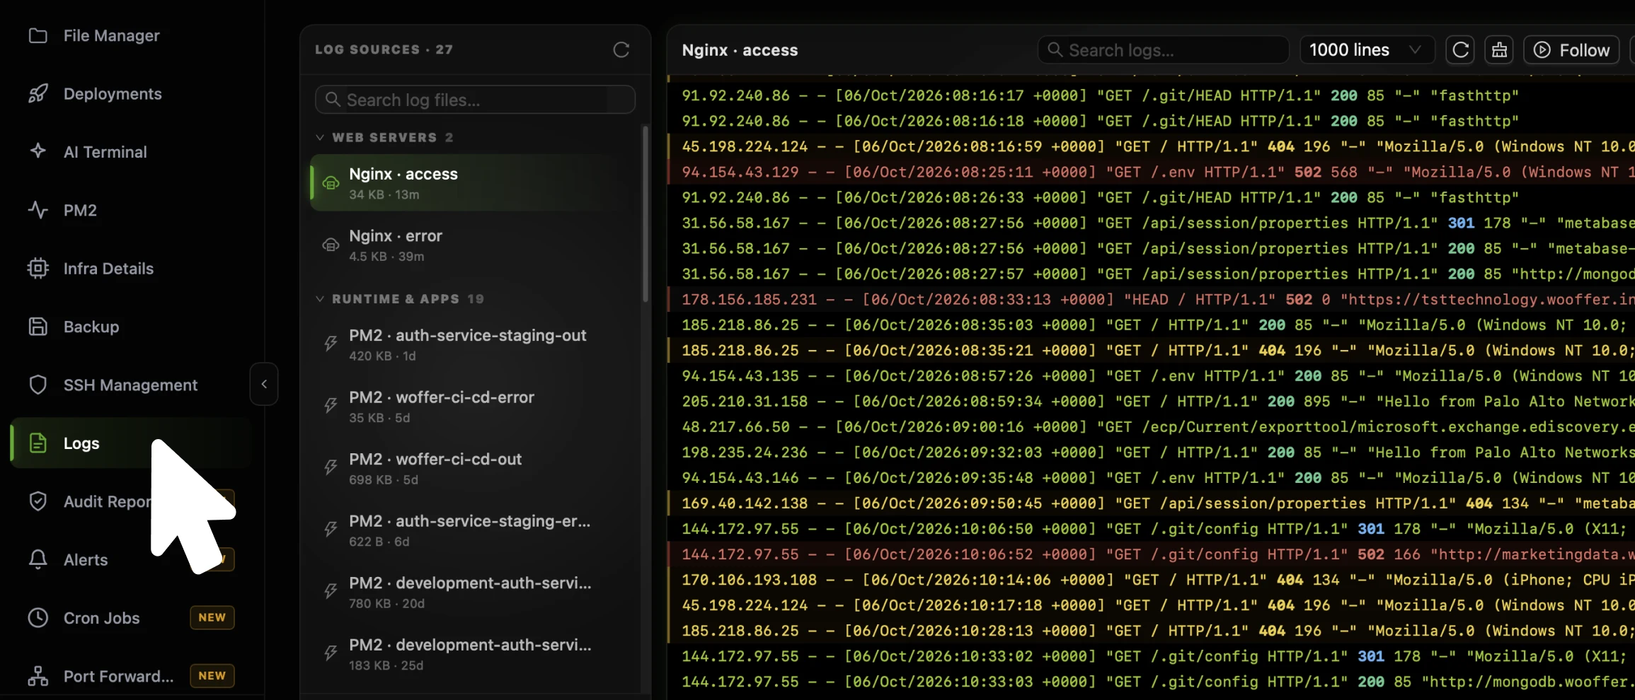Click lightning icon beside woffer-ci-cd-out
The height and width of the screenshot is (700, 1635).
331,467
